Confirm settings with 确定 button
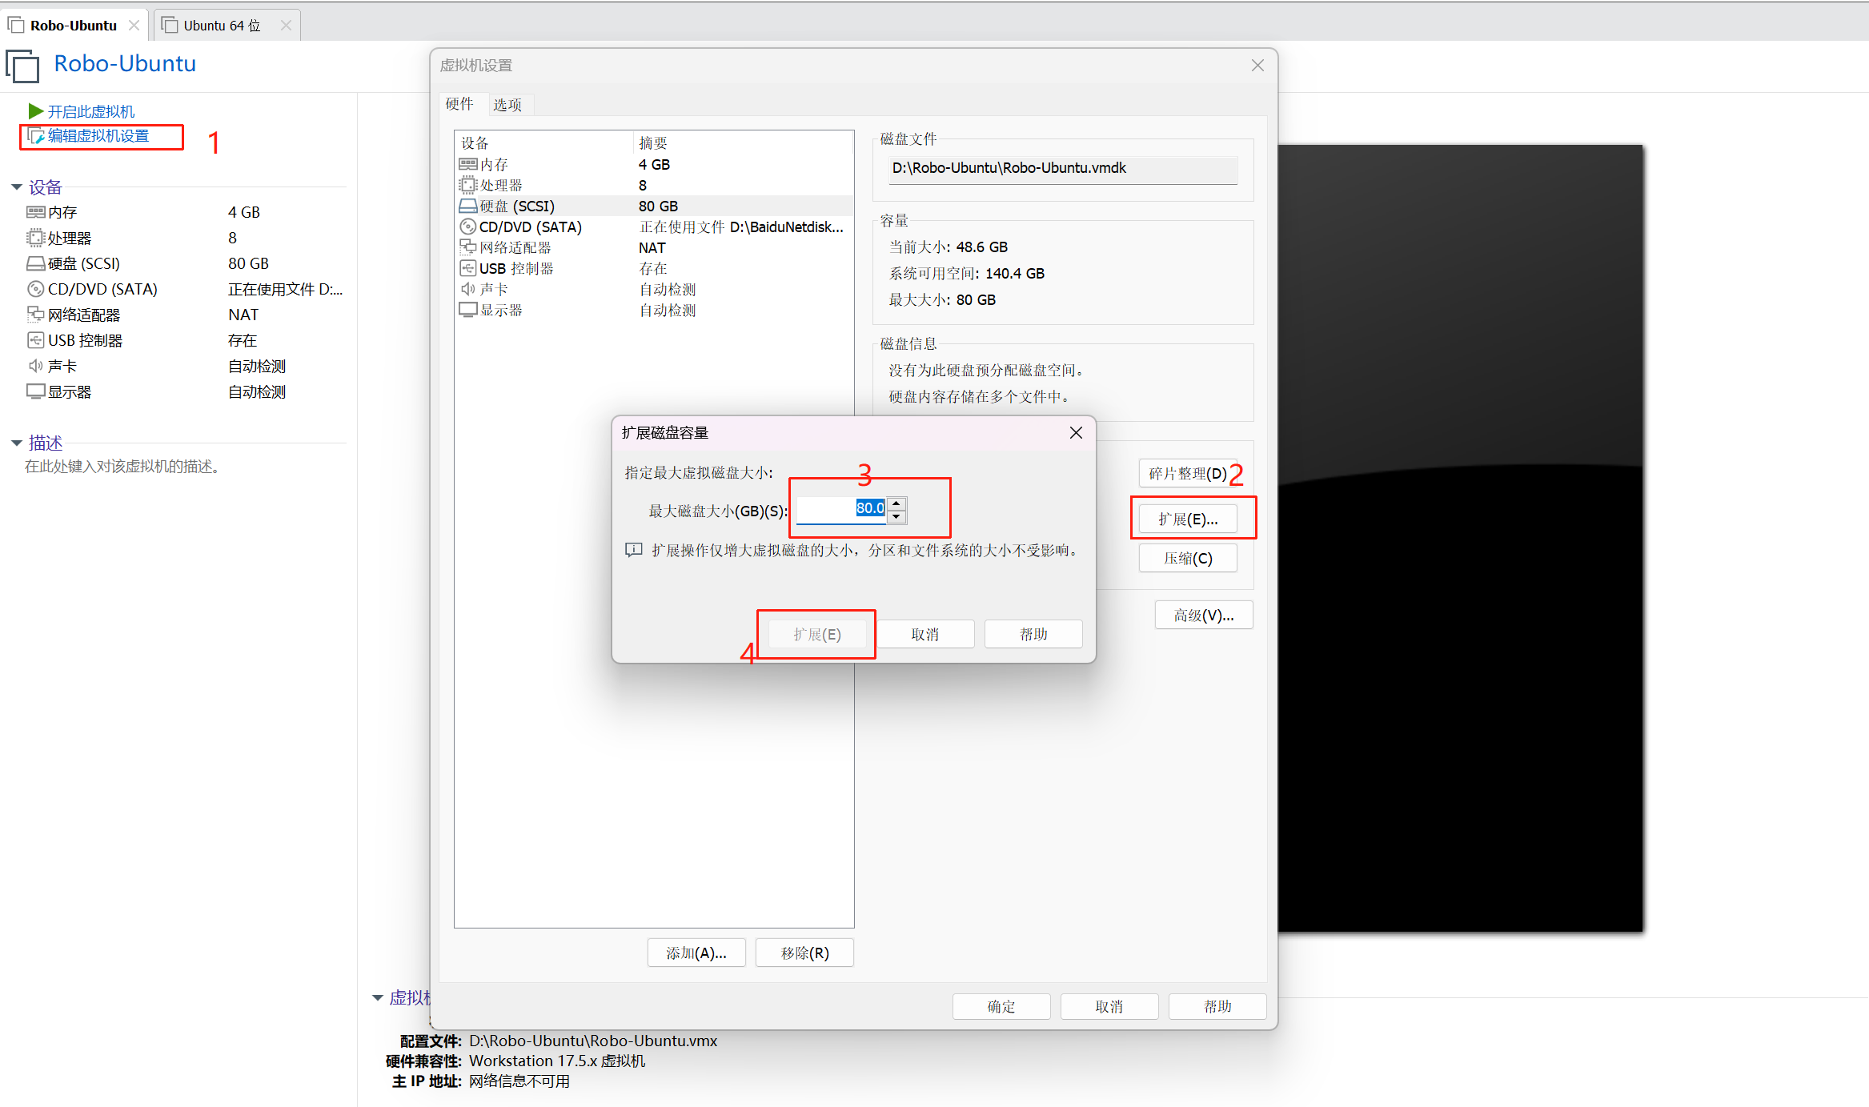1869x1107 pixels. (x=1001, y=1006)
